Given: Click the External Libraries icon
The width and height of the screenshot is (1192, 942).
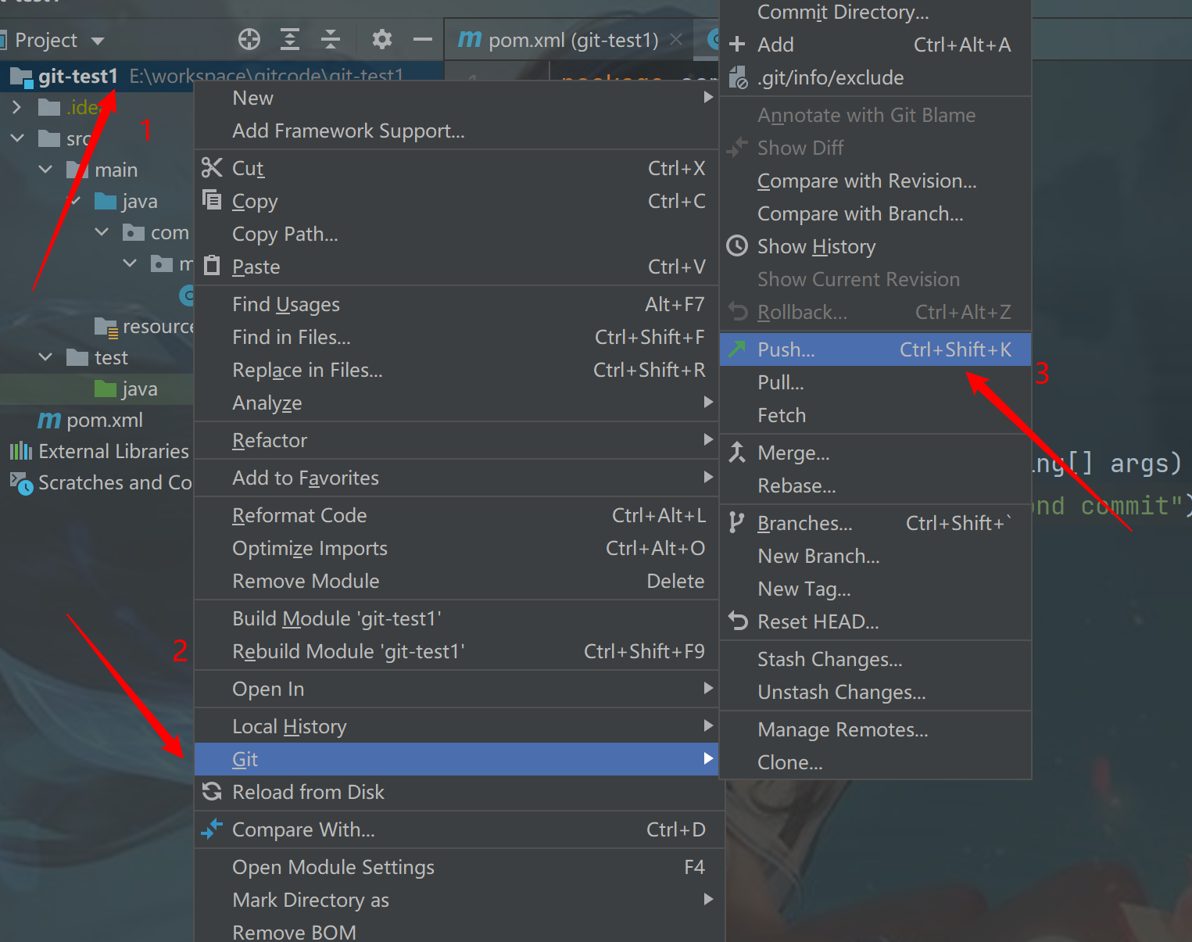Looking at the screenshot, I should pos(21,451).
